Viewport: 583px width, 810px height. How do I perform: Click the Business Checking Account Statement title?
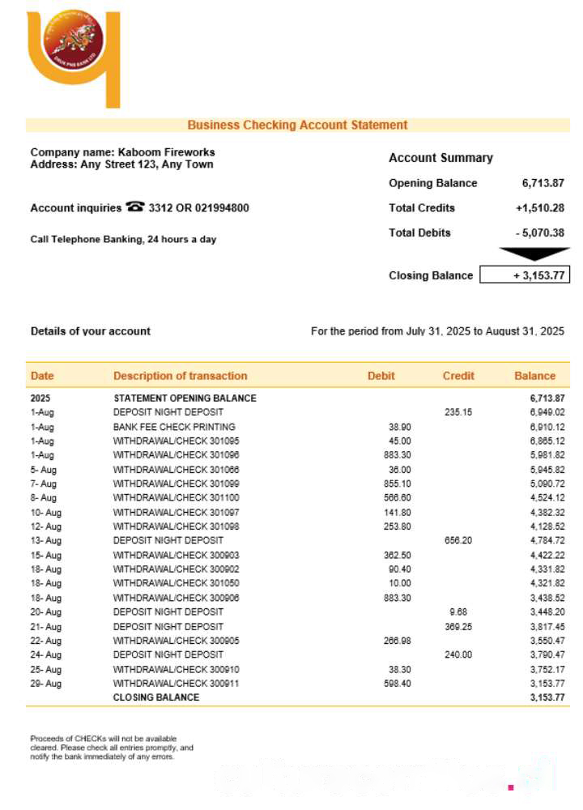coord(297,125)
